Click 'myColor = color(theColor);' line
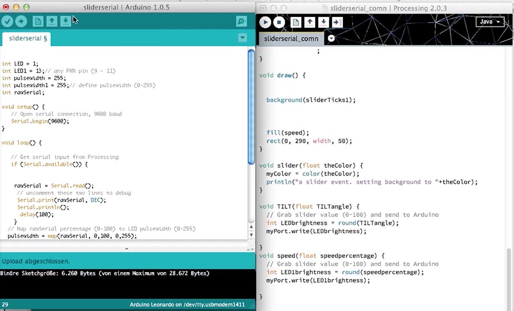Screen dimensions: 514x311 (313, 173)
